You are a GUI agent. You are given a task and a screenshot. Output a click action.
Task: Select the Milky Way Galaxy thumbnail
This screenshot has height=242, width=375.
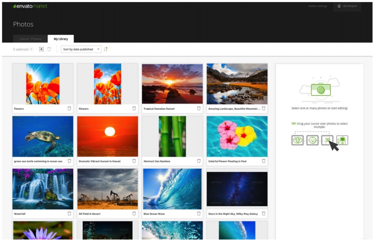click(x=237, y=189)
